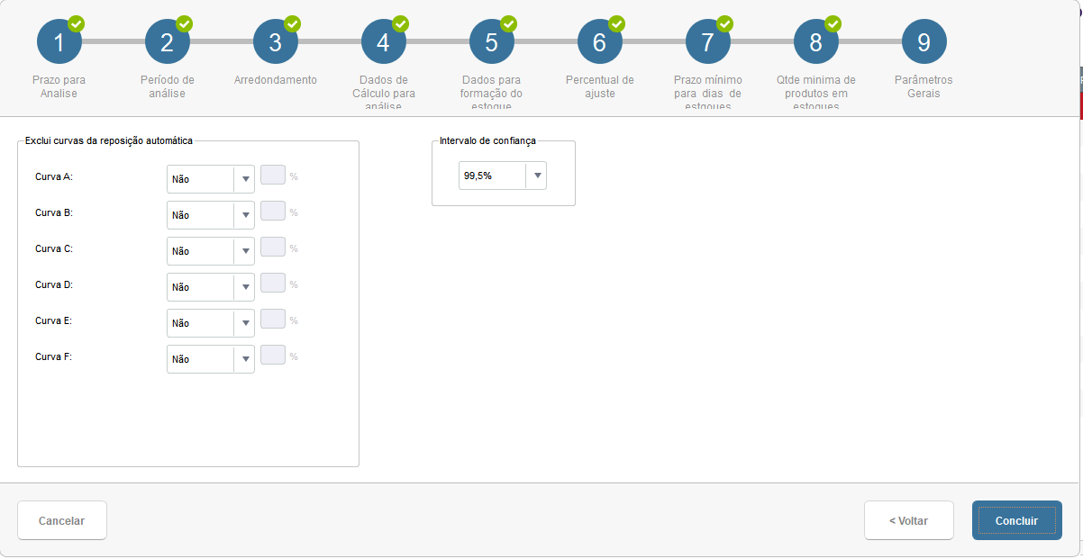Open step 4 Dados de Cálculo circle
Screen dimensions: 1083x559
coord(384,41)
